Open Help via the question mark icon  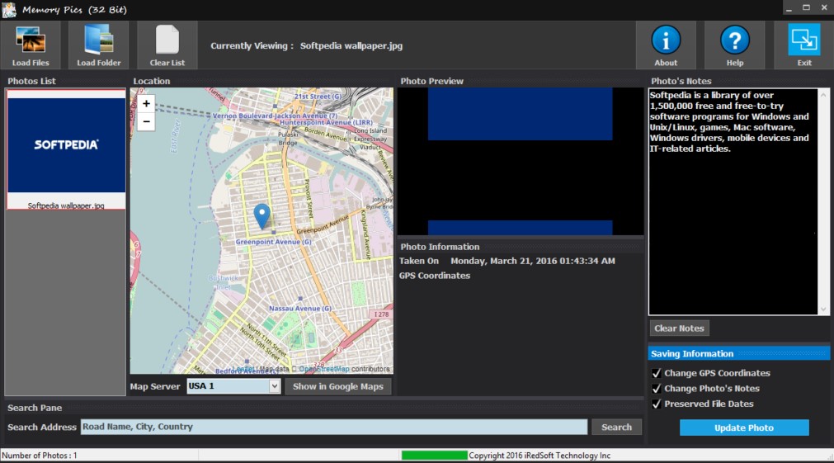click(734, 40)
